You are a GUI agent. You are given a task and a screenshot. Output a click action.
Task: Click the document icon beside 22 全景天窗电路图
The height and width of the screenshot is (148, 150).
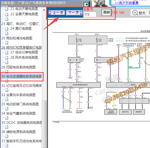[7, 14]
